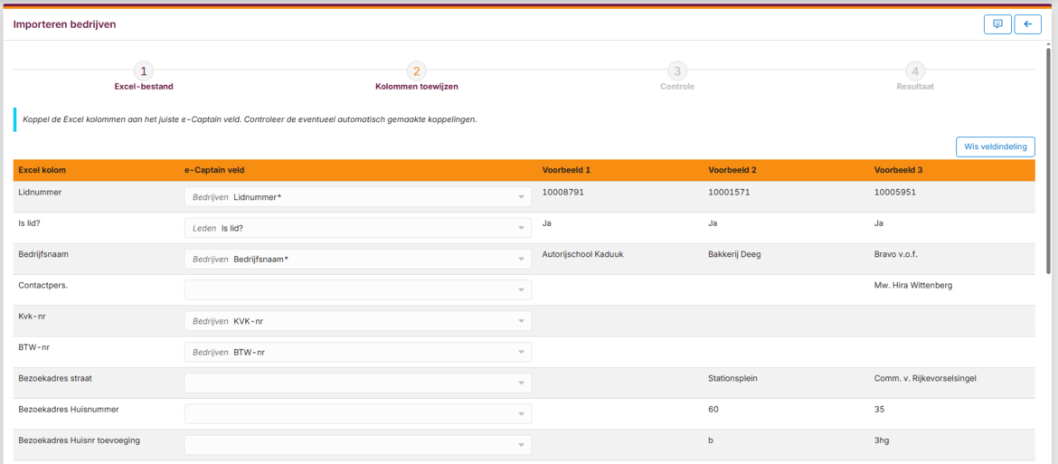Click the Wis veldindeling button

(996, 147)
